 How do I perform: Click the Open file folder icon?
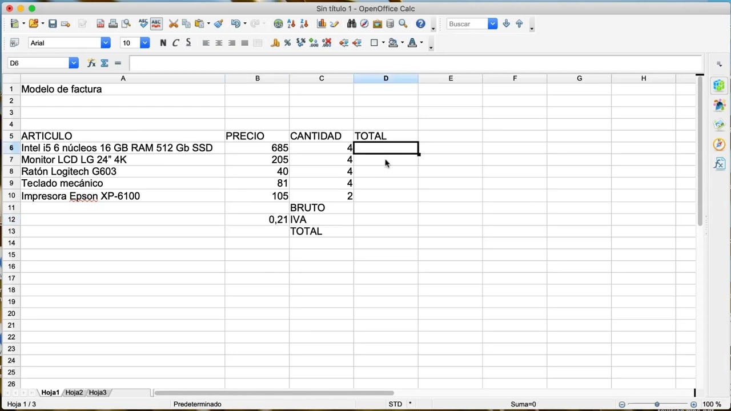coord(33,24)
